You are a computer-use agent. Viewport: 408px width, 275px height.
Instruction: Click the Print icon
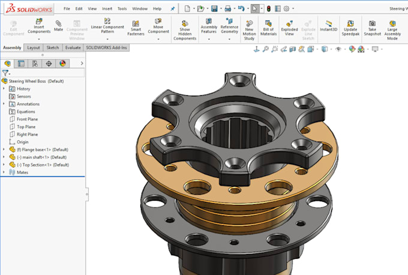tap(227, 8)
